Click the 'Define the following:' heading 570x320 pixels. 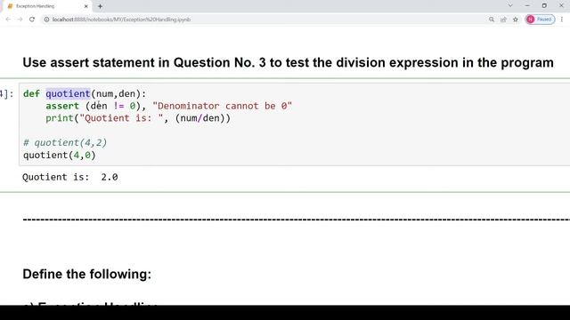87,274
